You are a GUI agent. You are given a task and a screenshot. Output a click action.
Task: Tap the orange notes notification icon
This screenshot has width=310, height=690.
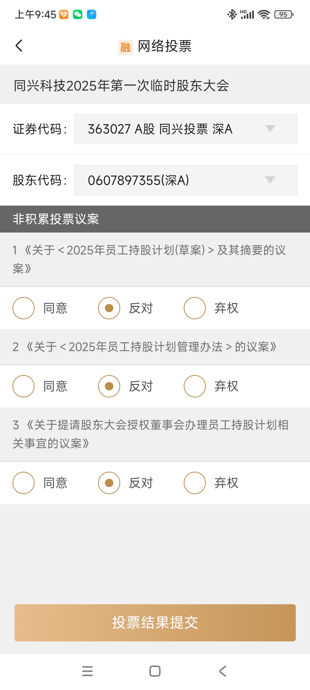tap(64, 14)
